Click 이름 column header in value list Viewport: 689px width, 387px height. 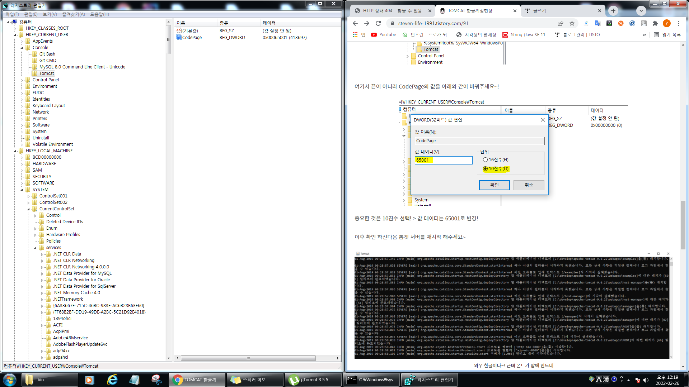coord(196,23)
